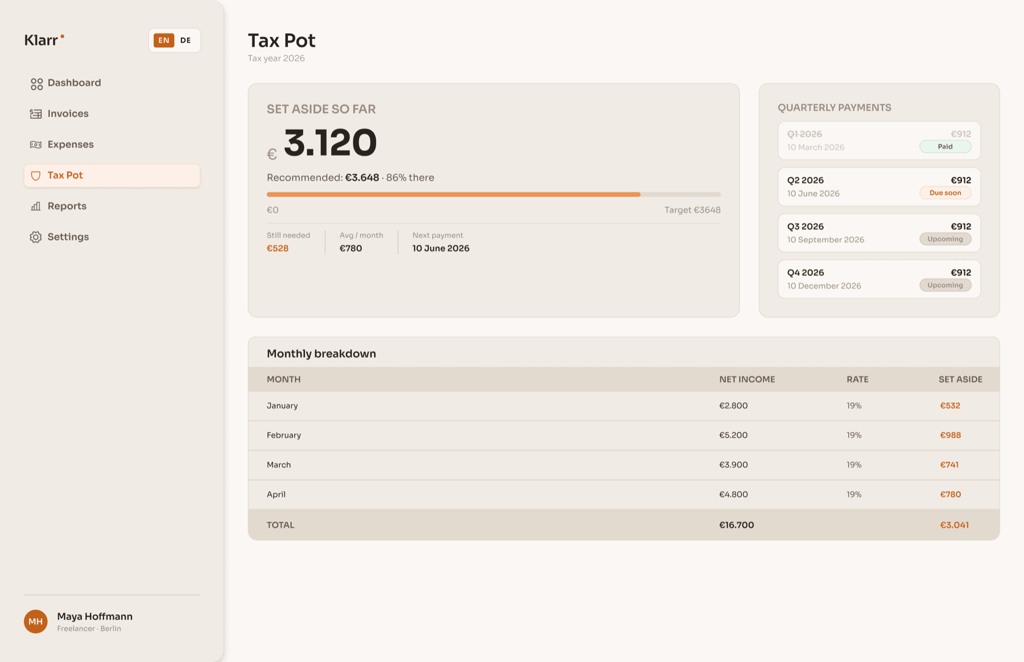This screenshot has height=662, width=1024.
Task: Click the tax savings progress bar
Action: (x=493, y=194)
